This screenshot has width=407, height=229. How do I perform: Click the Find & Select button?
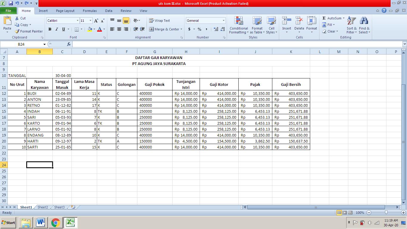(x=364, y=25)
